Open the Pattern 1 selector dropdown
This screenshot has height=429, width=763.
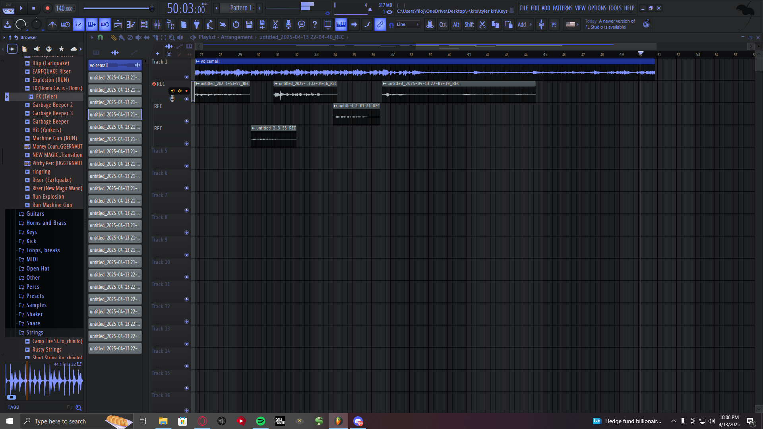tap(240, 8)
